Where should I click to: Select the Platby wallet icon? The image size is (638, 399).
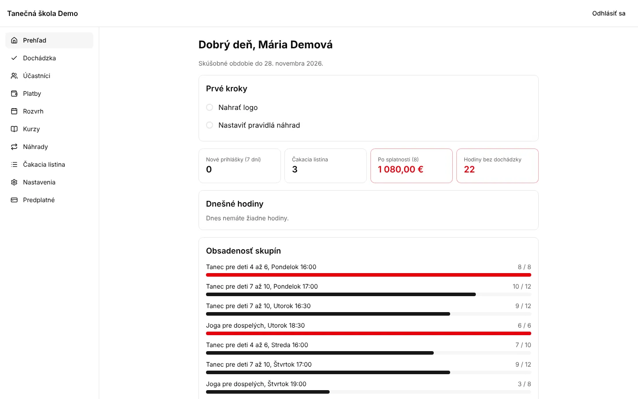coord(14,94)
